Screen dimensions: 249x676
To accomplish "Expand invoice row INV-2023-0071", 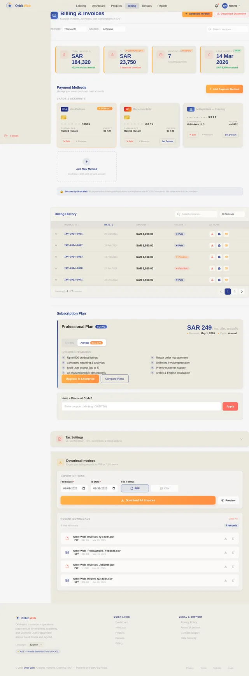I will [56, 280].
